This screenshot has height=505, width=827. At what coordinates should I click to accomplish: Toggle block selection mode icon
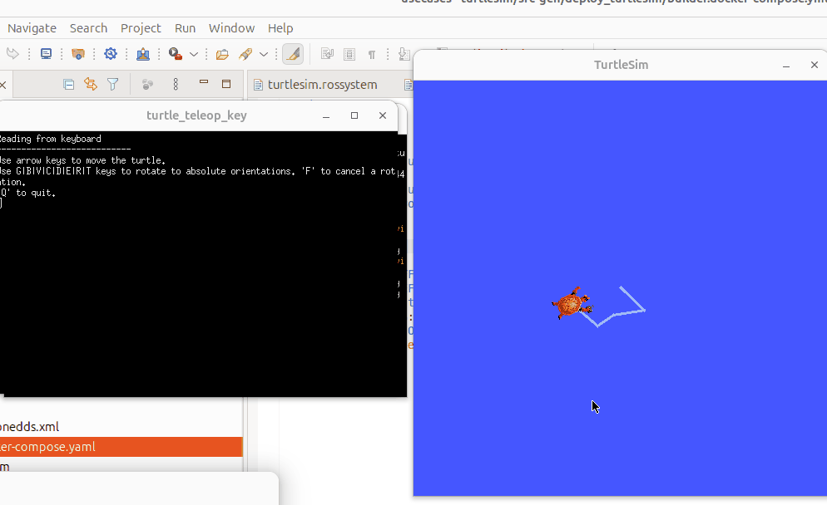[349, 54]
